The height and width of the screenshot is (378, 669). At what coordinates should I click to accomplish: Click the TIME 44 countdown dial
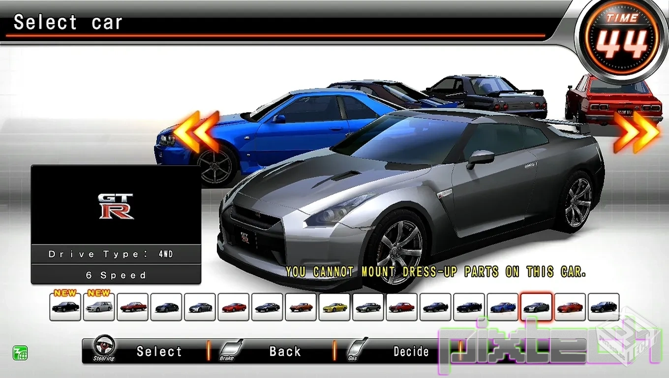pos(622,35)
